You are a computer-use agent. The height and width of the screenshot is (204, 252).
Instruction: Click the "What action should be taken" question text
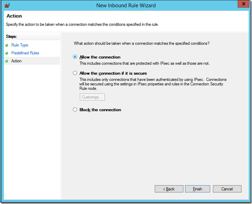pos(142,43)
